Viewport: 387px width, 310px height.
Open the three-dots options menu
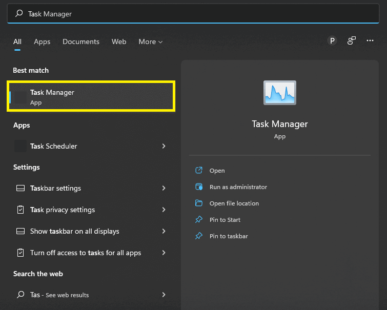(x=370, y=41)
